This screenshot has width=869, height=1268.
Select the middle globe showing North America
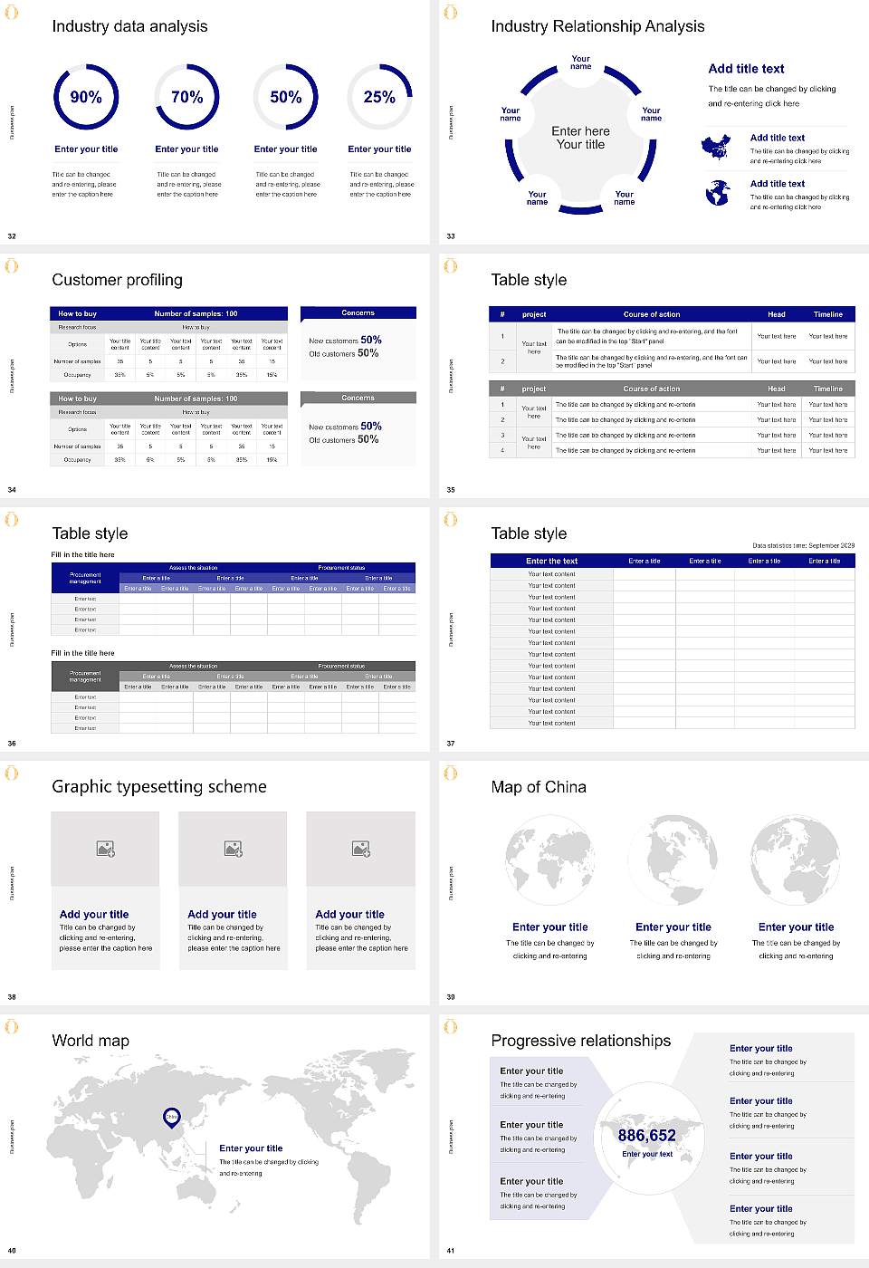pyautogui.click(x=673, y=860)
